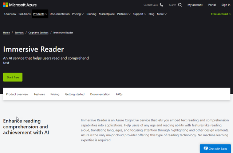This screenshot has height=153, width=233.
Task: Switch to Documentation section tab
Action: pos(100,94)
